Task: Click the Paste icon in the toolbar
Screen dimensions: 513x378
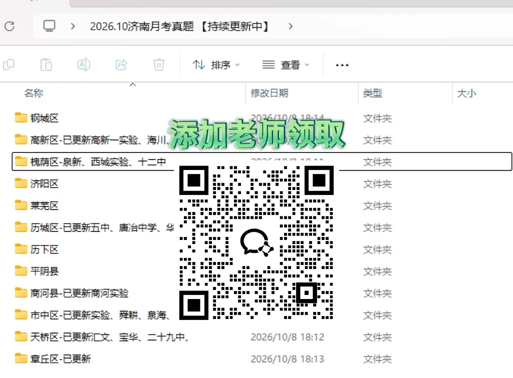Action: (46, 64)
